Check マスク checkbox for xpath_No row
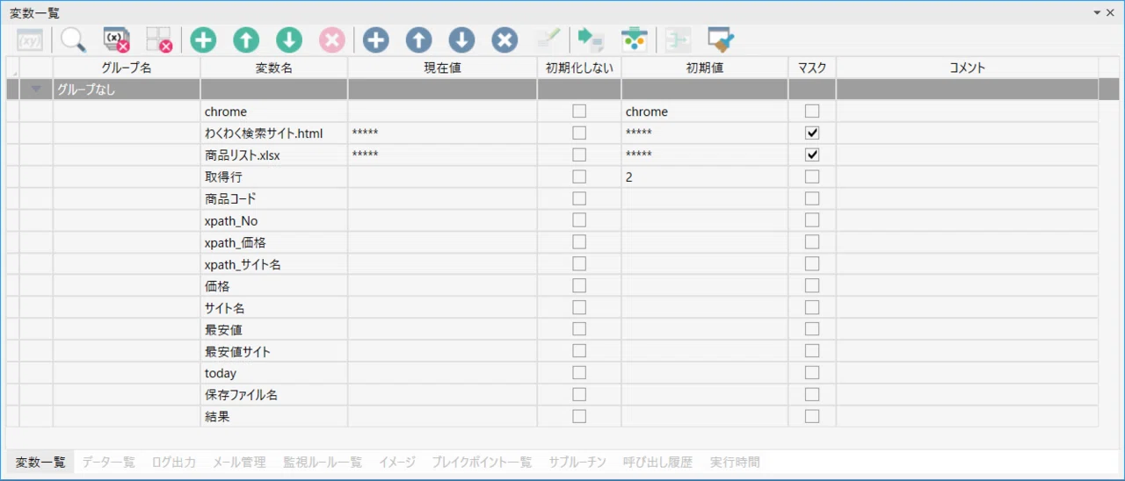This screenshot has width=1125, height=481. click(812, 220)
